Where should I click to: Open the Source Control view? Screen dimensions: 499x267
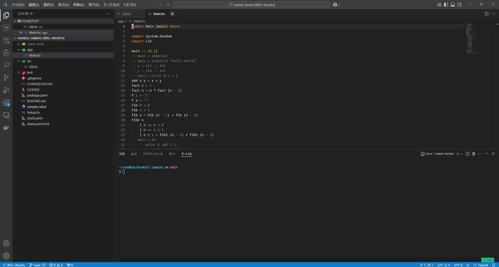point(6,78)
